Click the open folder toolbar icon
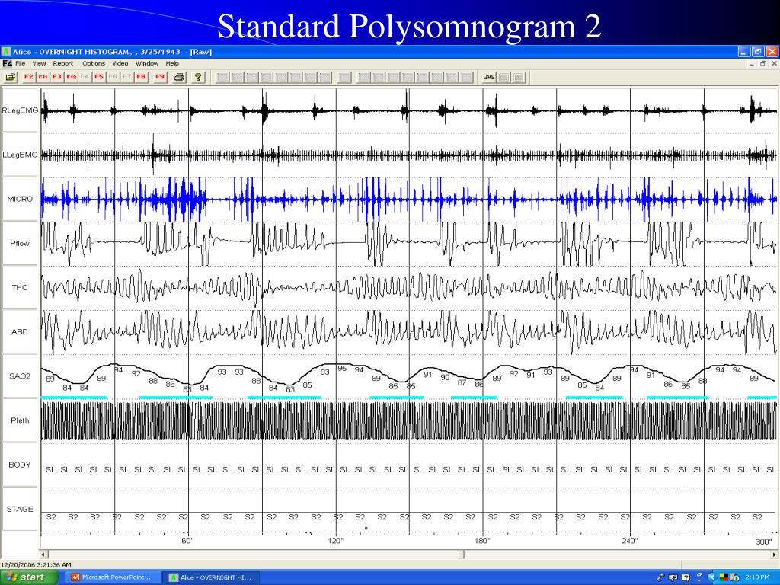Screen dimensions: 780x585 point(11,77)
